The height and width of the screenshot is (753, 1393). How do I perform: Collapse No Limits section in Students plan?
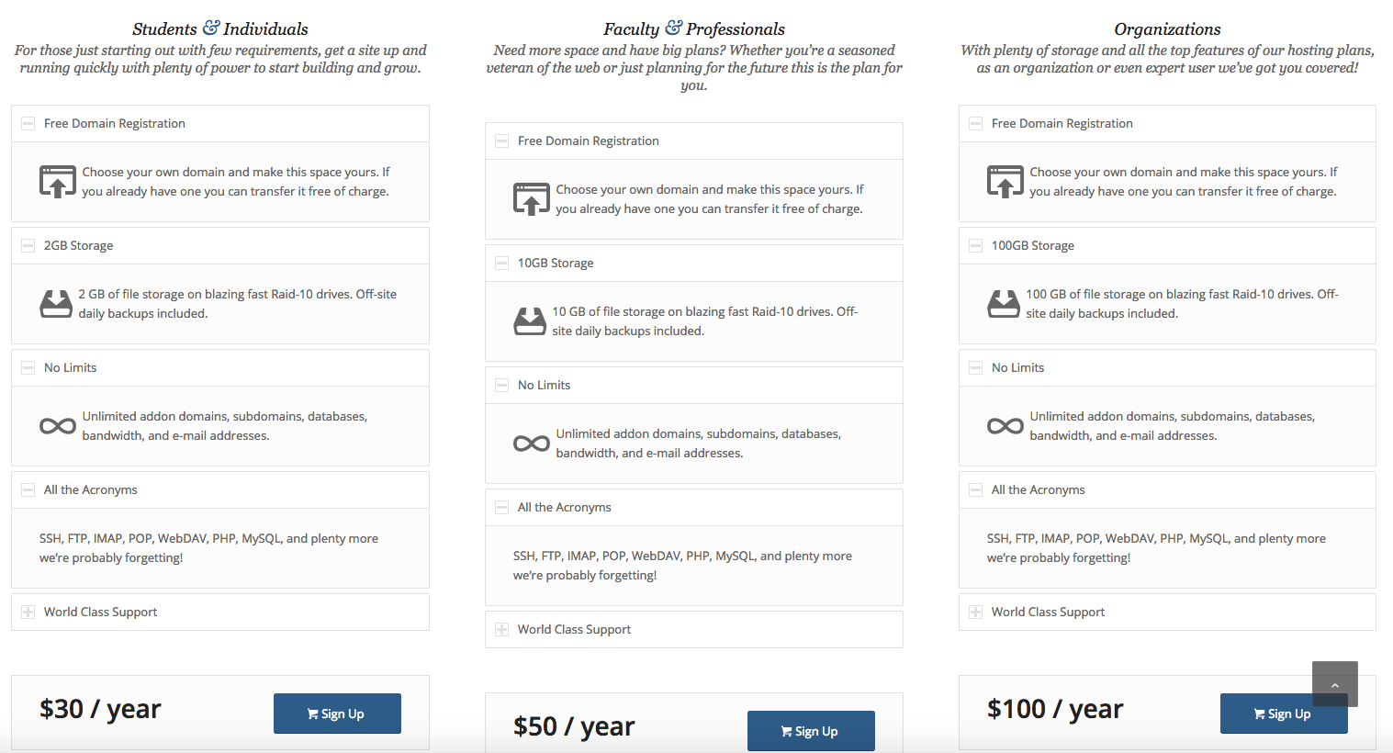(220, 368)
